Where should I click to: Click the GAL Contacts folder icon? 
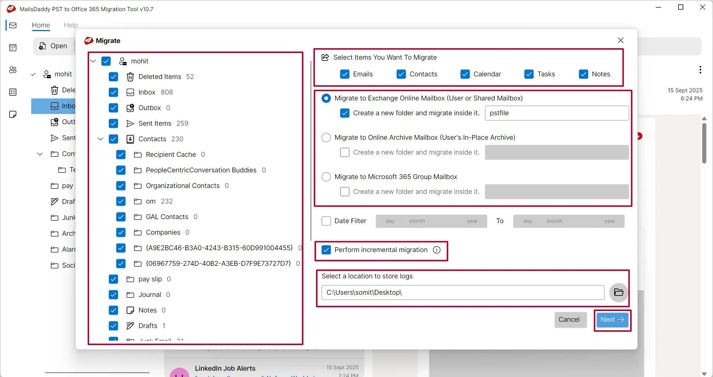pyautogui.click(x=138, y=217)
